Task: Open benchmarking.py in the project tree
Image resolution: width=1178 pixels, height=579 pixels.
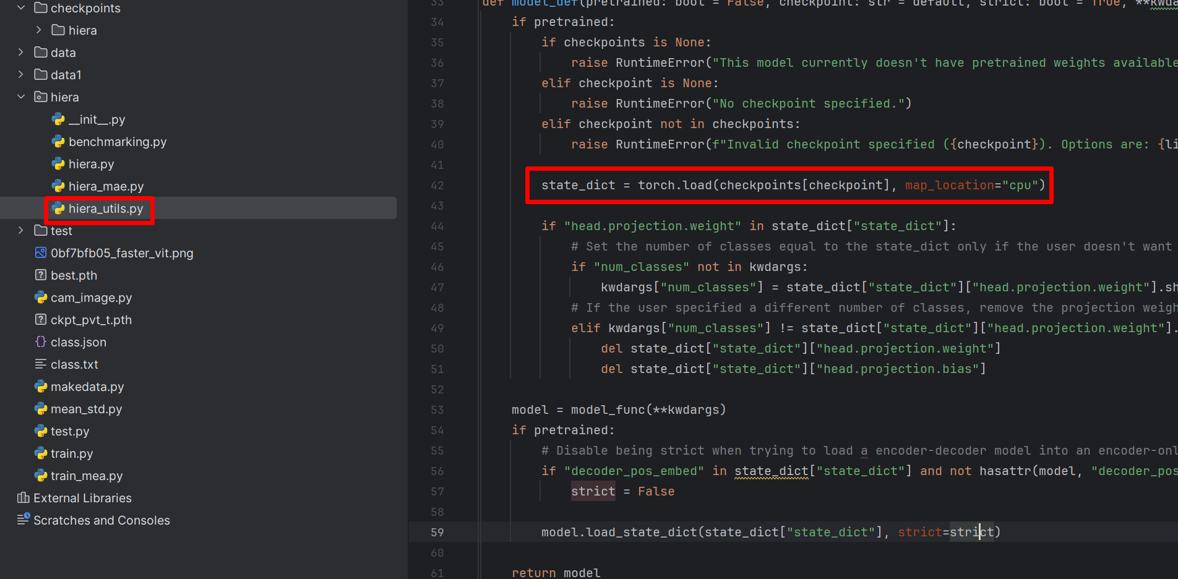Action: [x=118, y=142]
